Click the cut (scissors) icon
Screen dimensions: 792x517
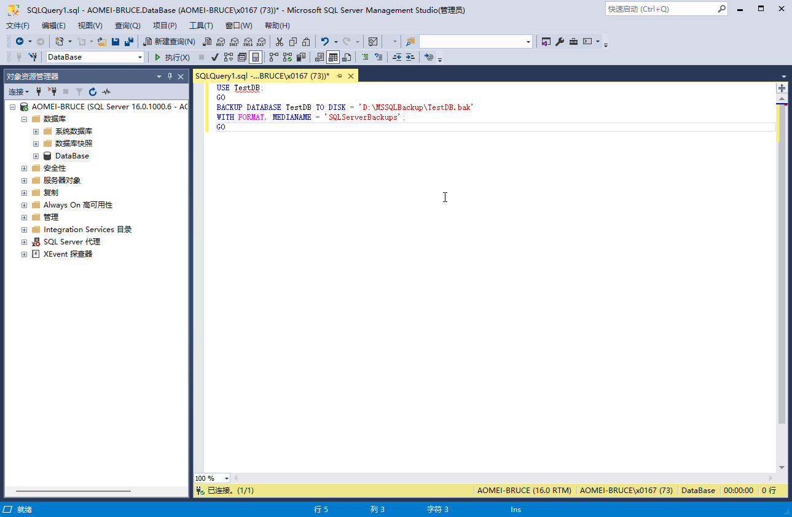pos(279,41)
